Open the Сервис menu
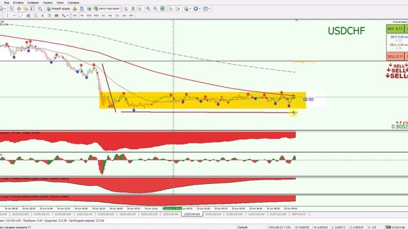This screenshot has width=408, height=230. pos(48,3)
